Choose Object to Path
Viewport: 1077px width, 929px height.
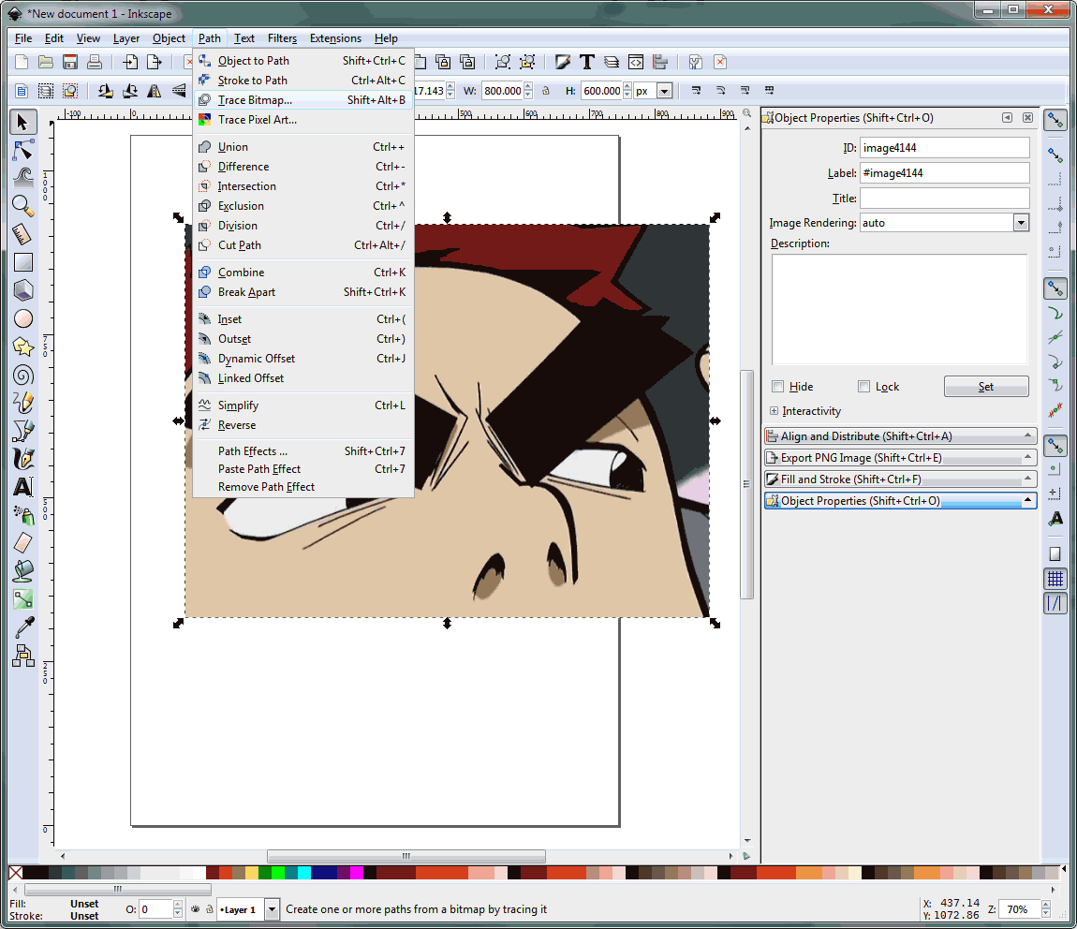tap(303, 61)
